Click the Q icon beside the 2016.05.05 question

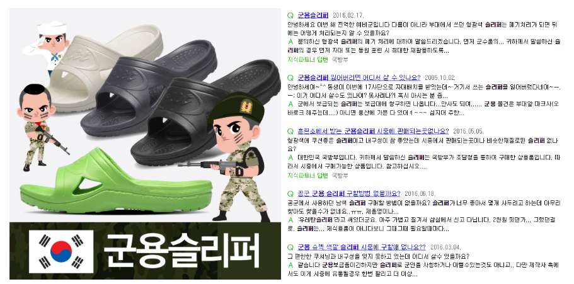(290, 131)
